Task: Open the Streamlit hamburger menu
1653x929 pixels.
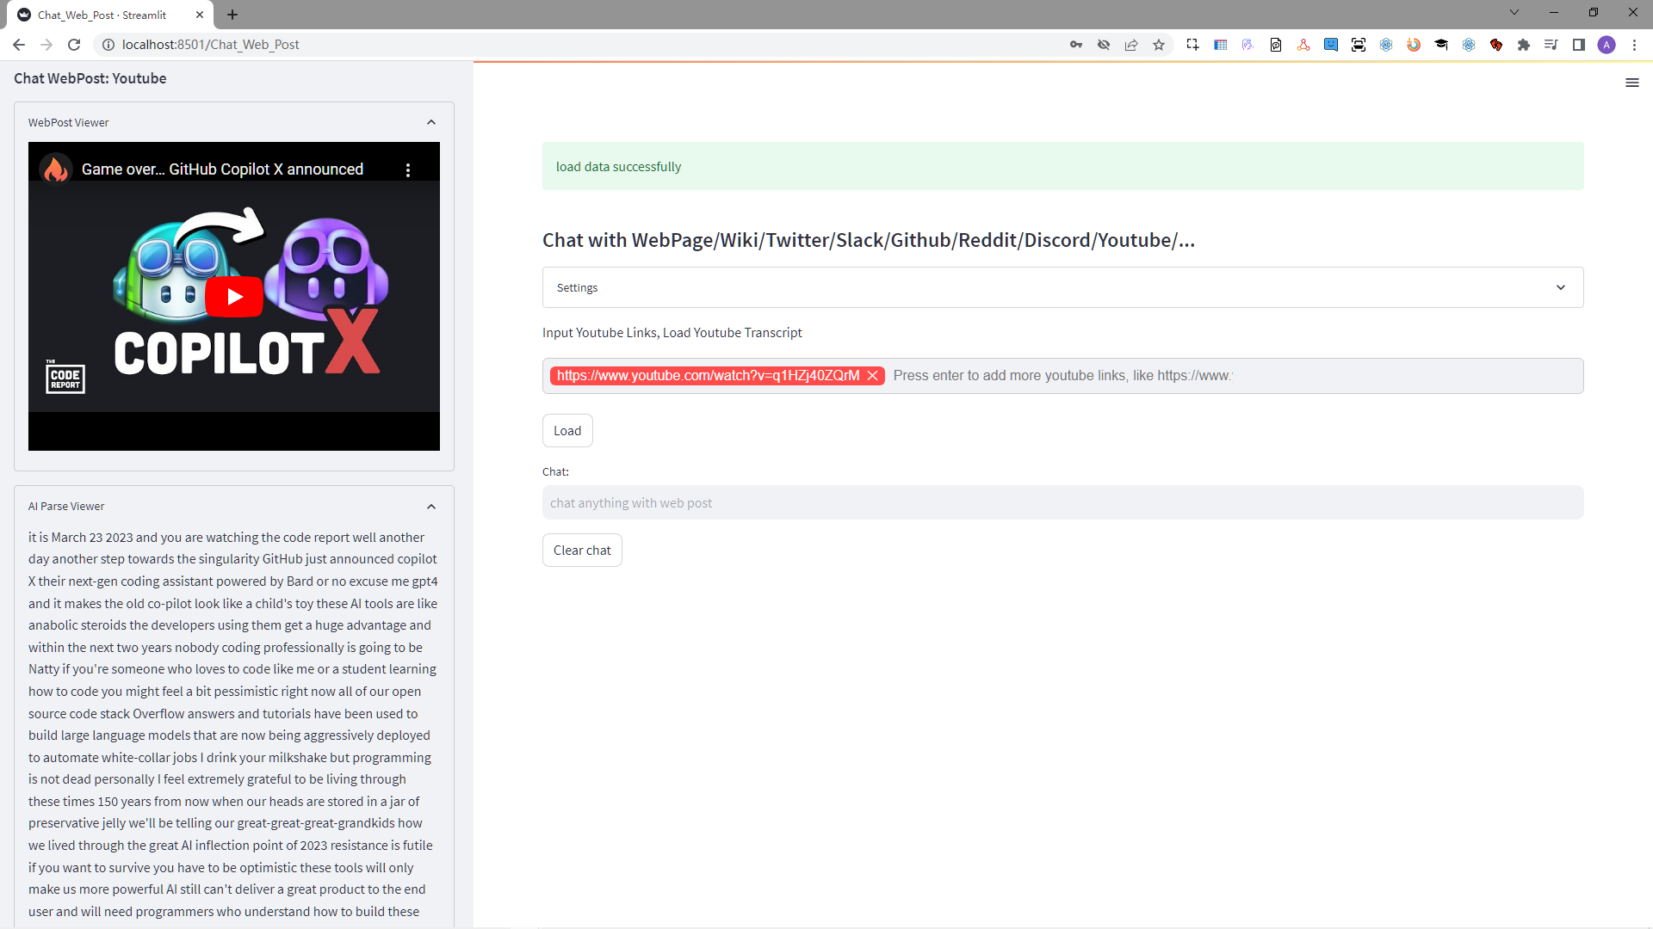Action: pyautogui.click(x=1632, y=83)
